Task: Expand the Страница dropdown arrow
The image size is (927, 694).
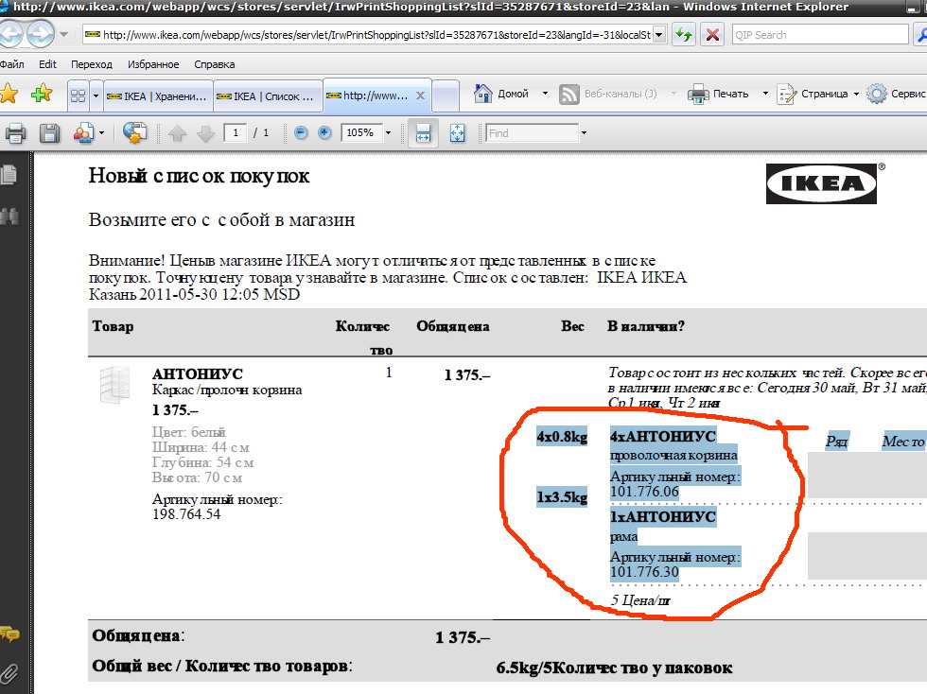Action: coord(856,94)
